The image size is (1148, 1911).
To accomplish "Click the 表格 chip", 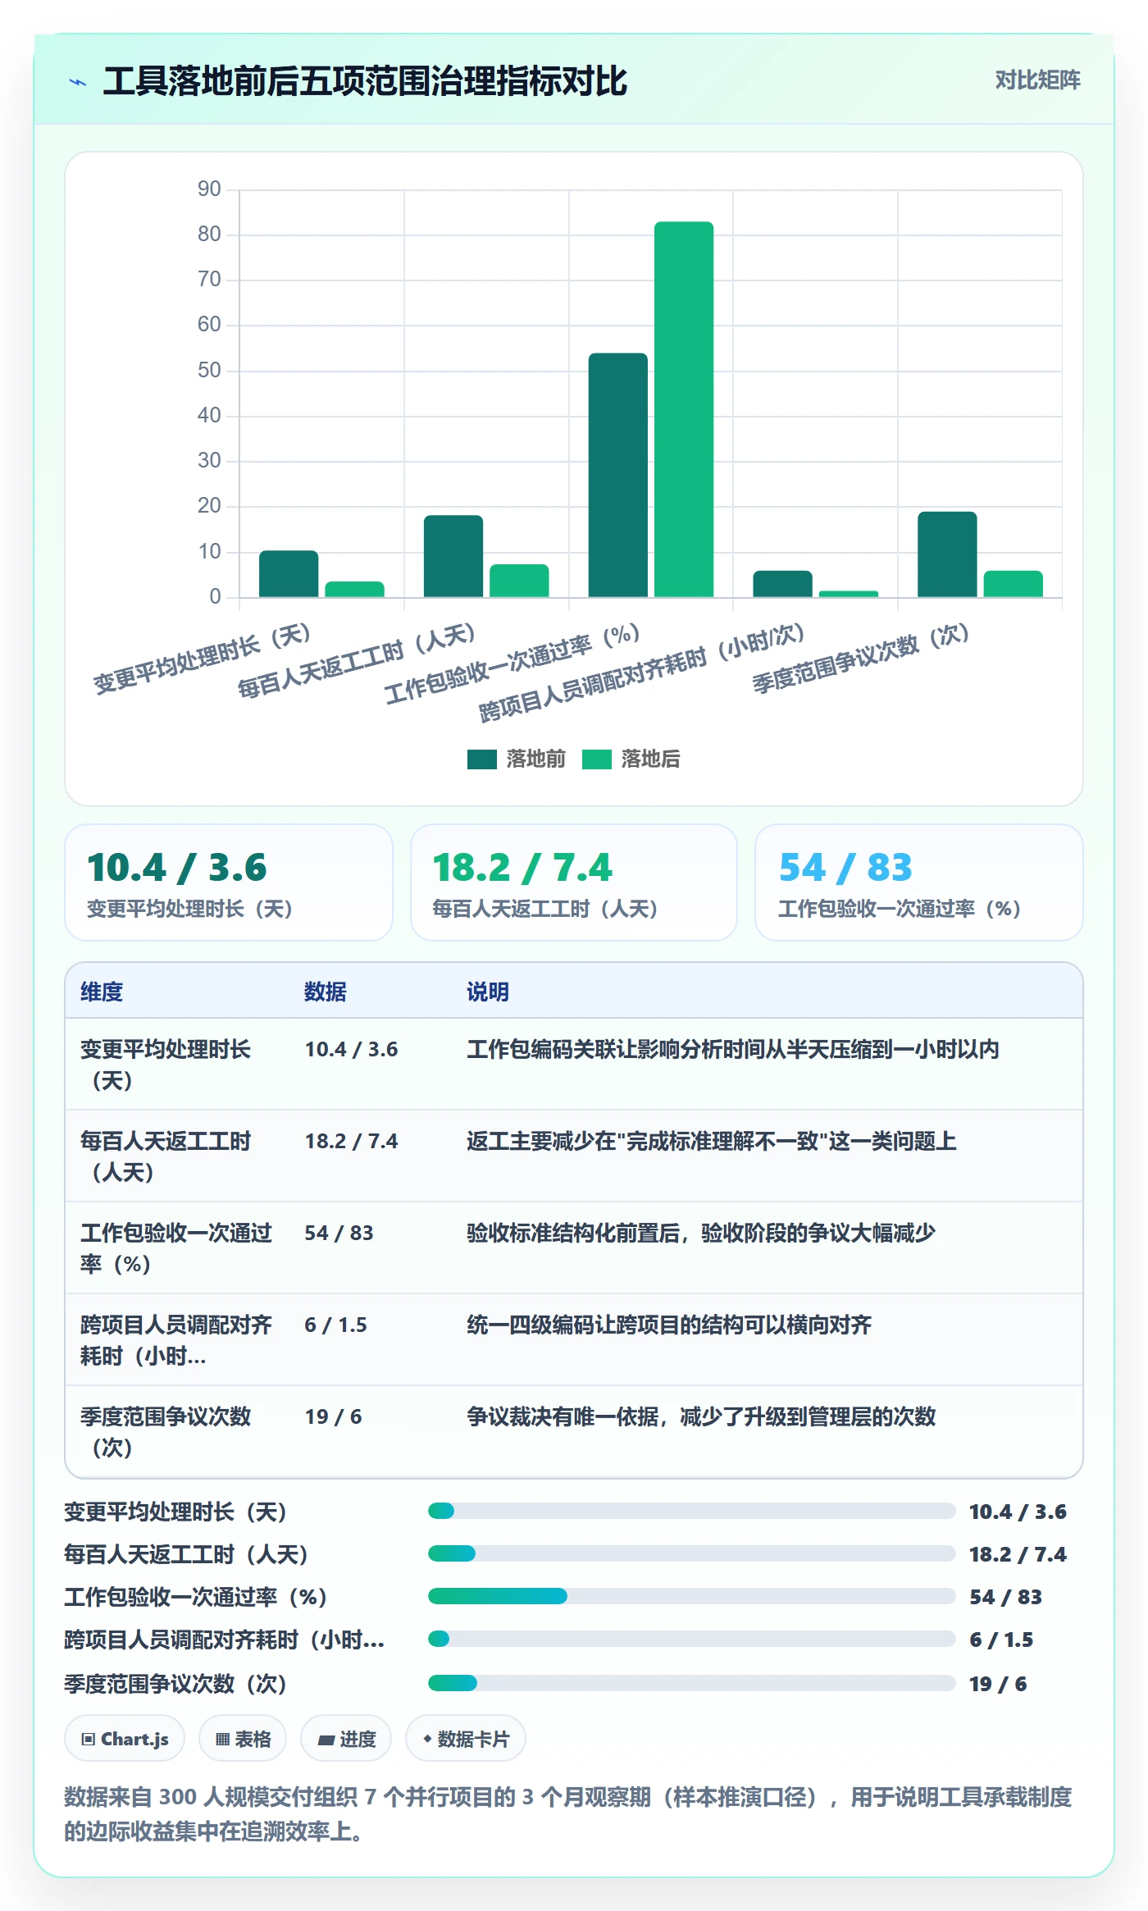I will click(243, 1739).
